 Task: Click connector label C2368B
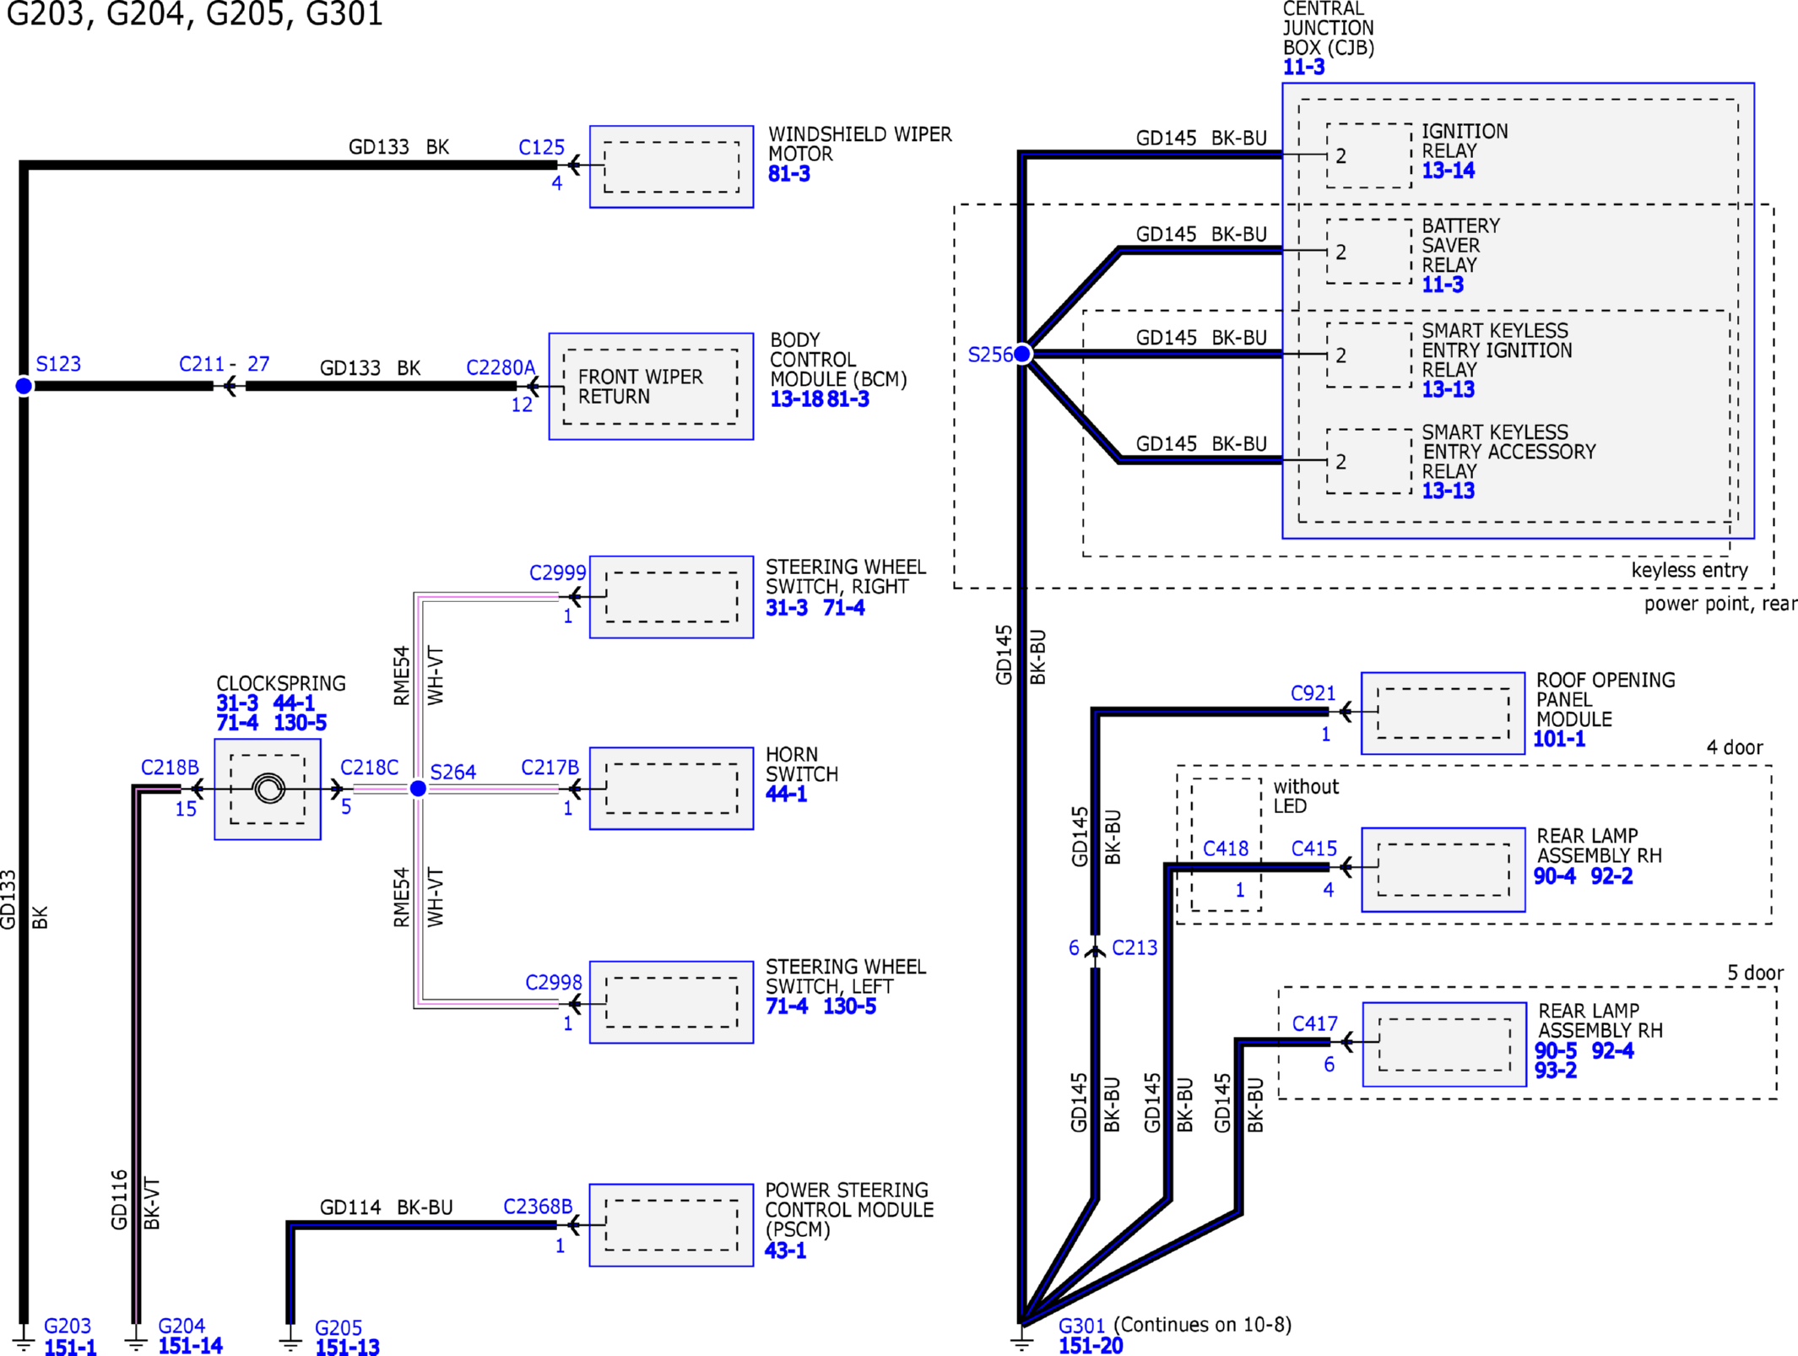[538, 1207]
